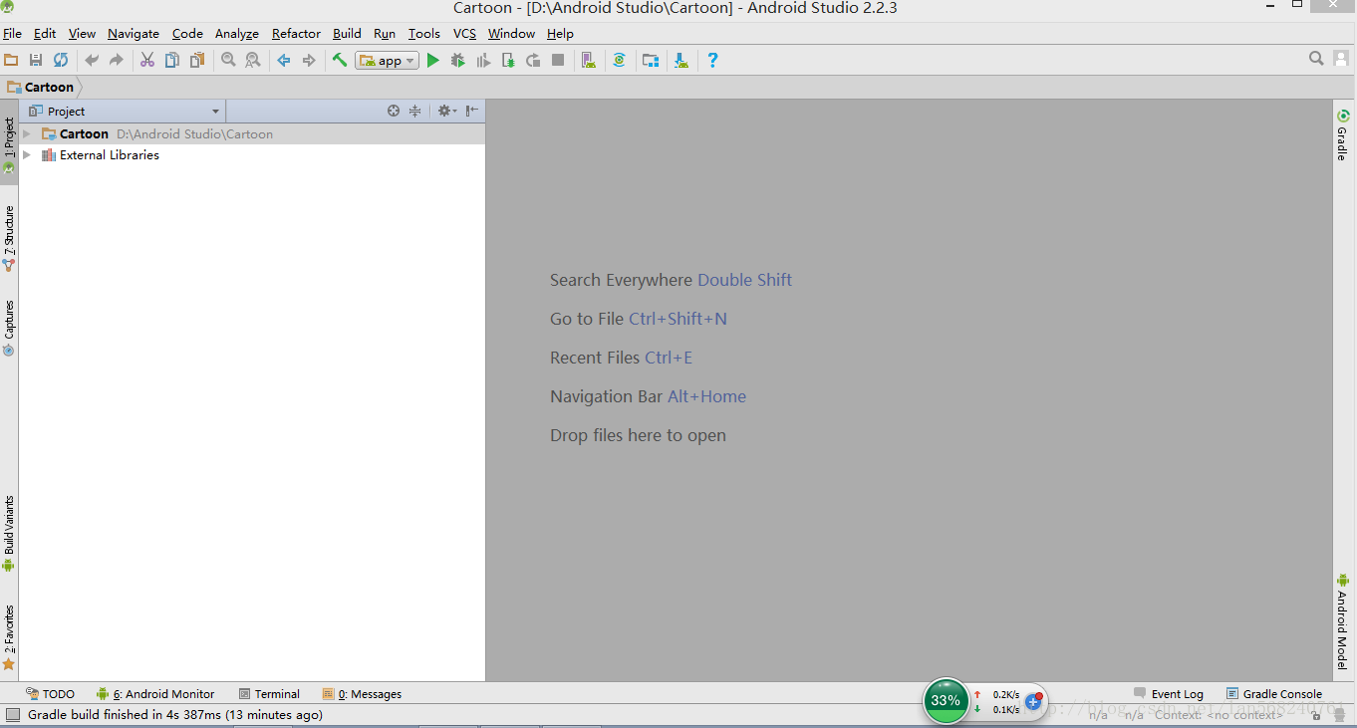Click the Paste clipboard icon
The height and width of the screenshot is (728, 1357).
pyautogui.click(x=197, y=60)
